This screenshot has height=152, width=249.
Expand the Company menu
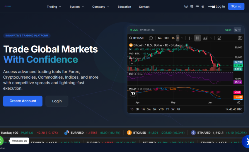coord(101,7)
